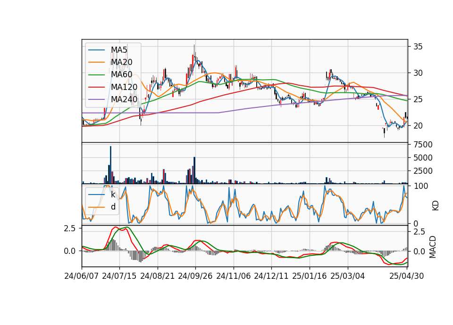Click the blue MA5 legend line
453x325 pixels.
tap(96, 50)
